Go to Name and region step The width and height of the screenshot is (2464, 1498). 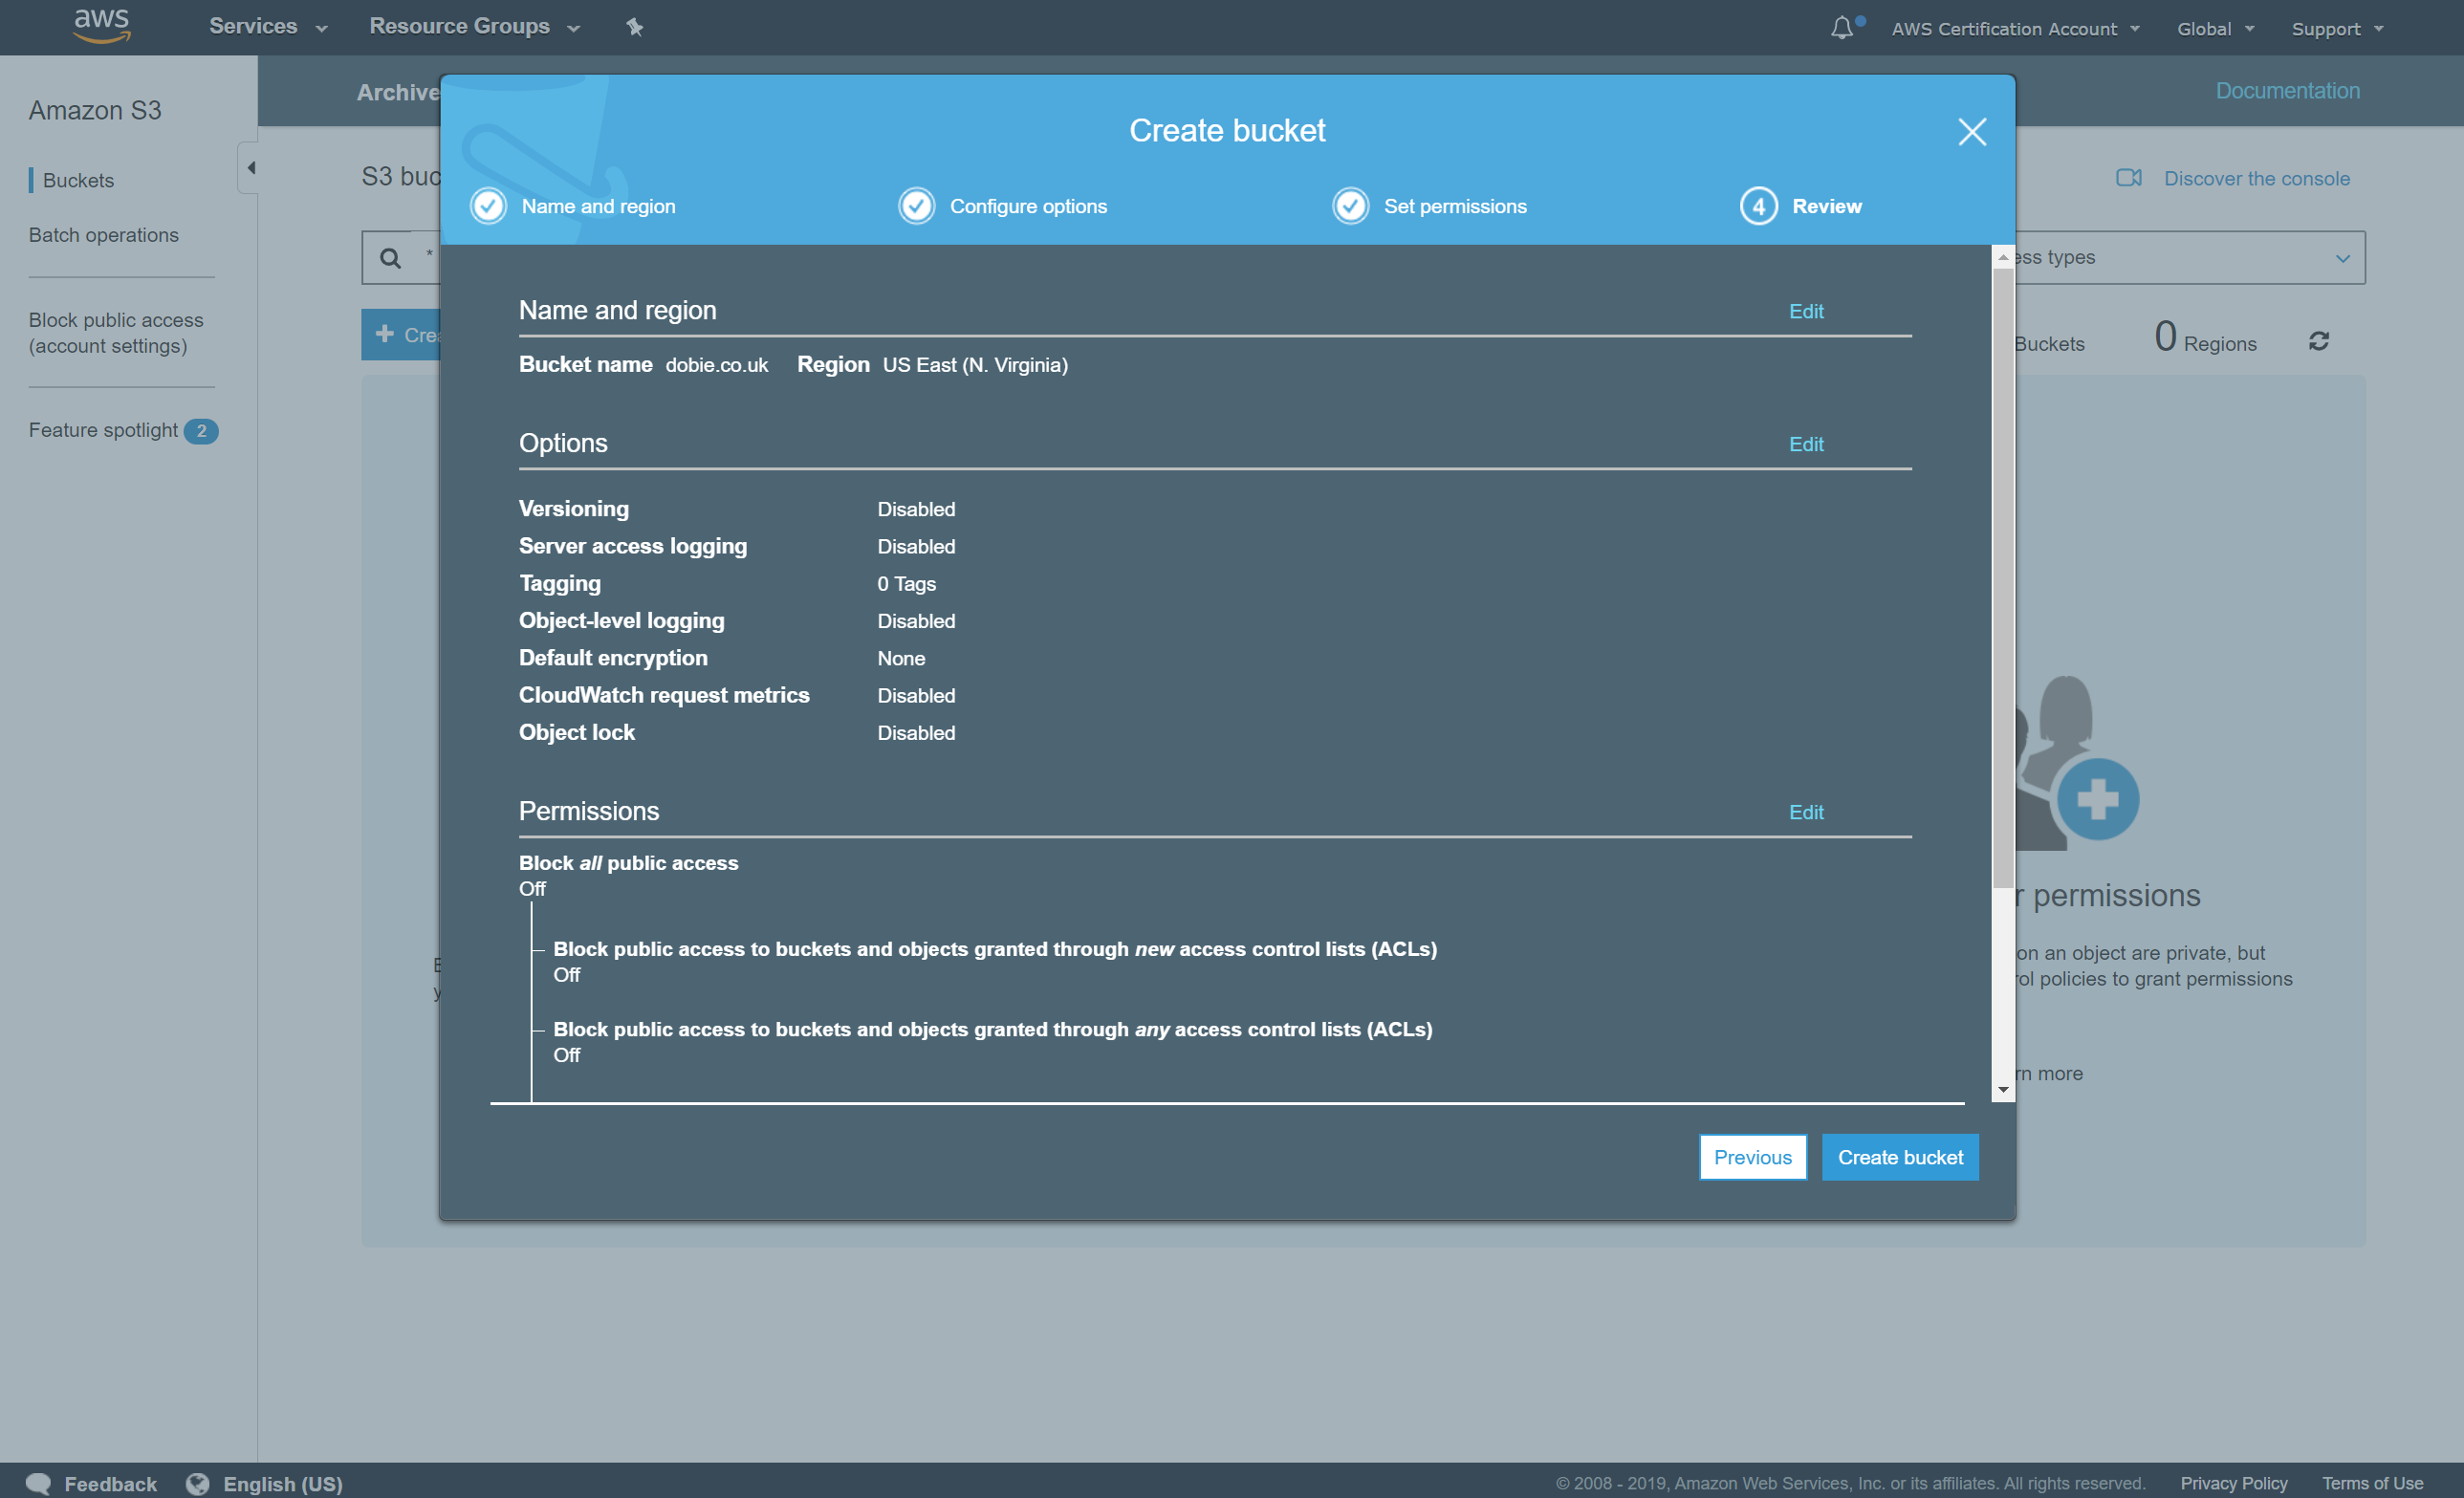point(598,206)
